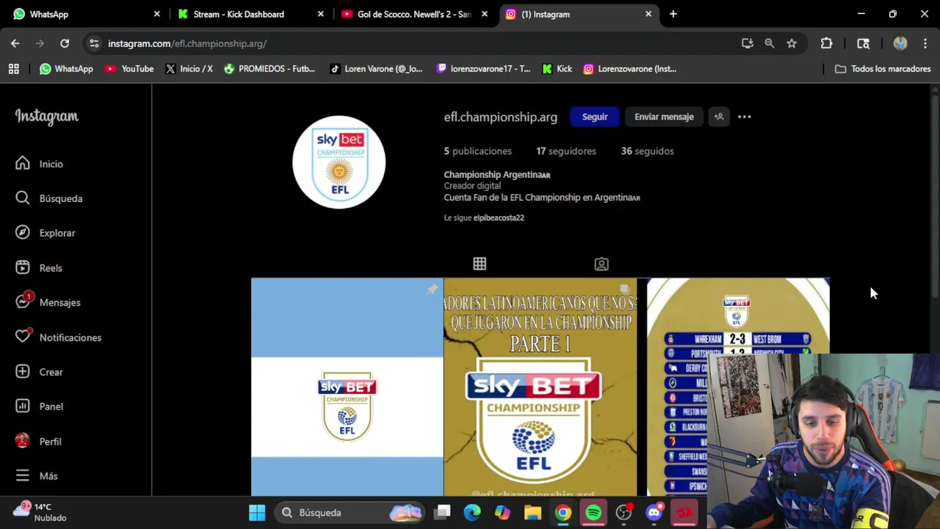Viewport: 940px width, 529px height.
Task: Click taskbar Búsqueda search box
Action: coord(350,513)
